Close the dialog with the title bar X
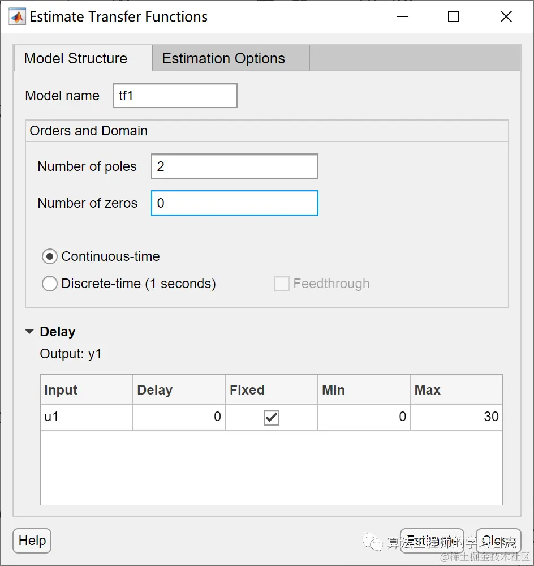 (x=506, y=16)
